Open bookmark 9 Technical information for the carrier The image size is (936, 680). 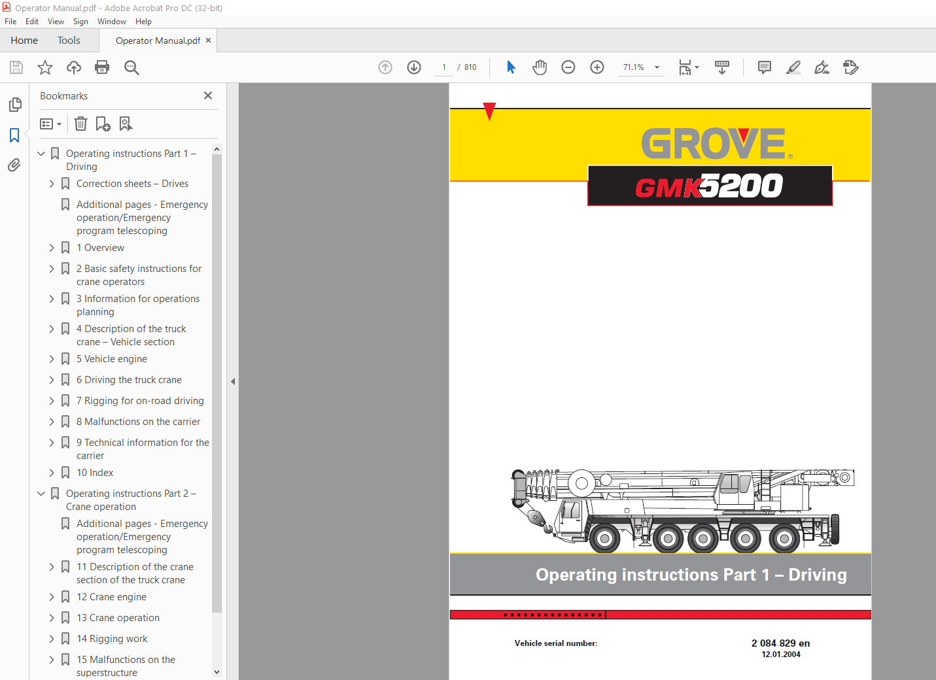coord(143,449)
